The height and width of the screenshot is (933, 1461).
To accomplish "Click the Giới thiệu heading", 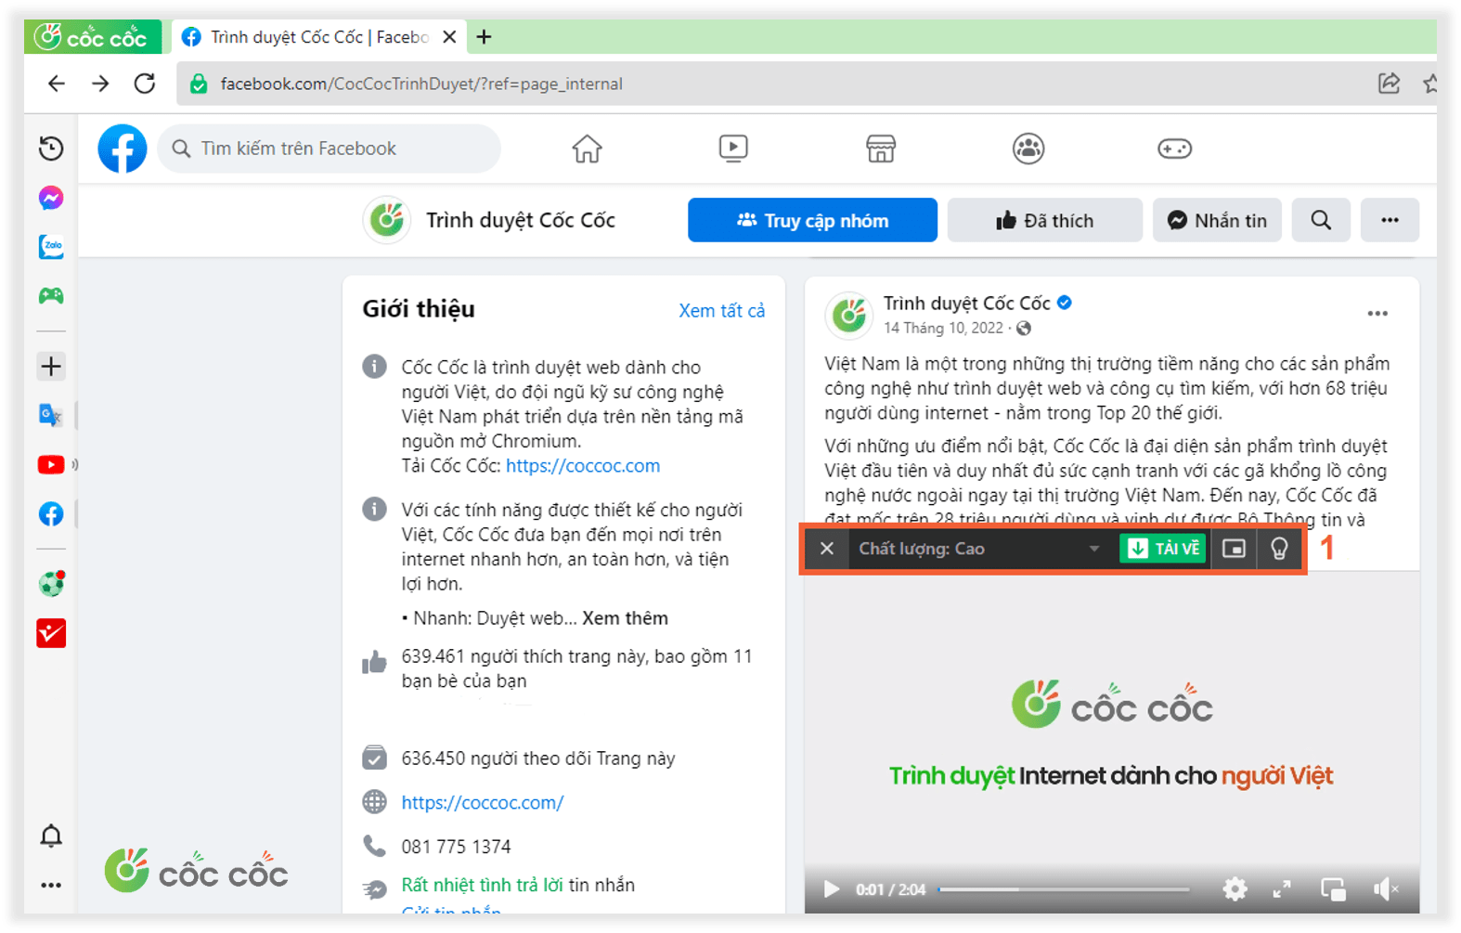I will 419,309.
